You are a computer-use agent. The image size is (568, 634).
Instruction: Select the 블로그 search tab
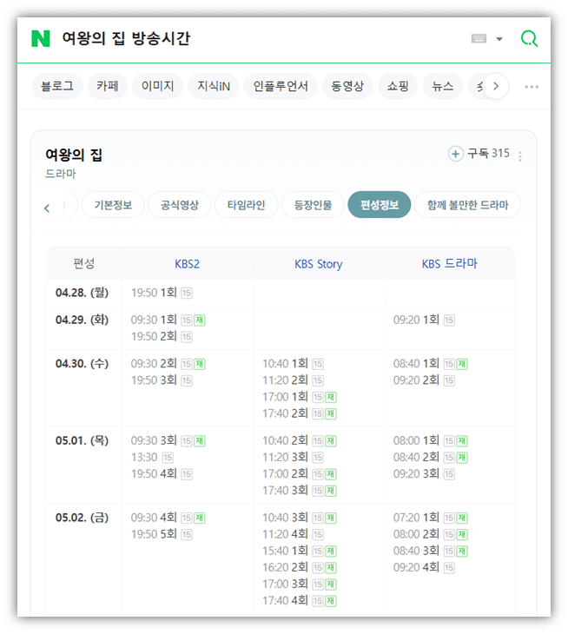tap(57, 86)
